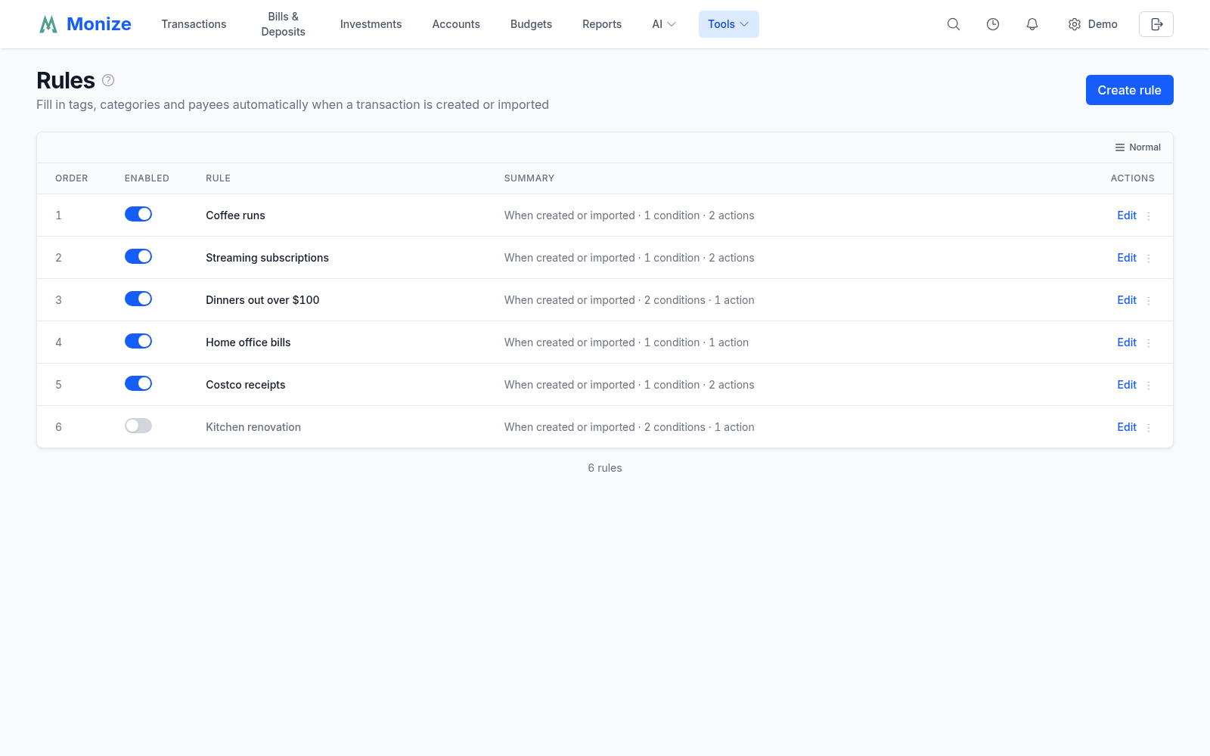Disable the Coffee runs rule toggle
This screenshot has height=756, width=1210.
(x=138, y=214)
